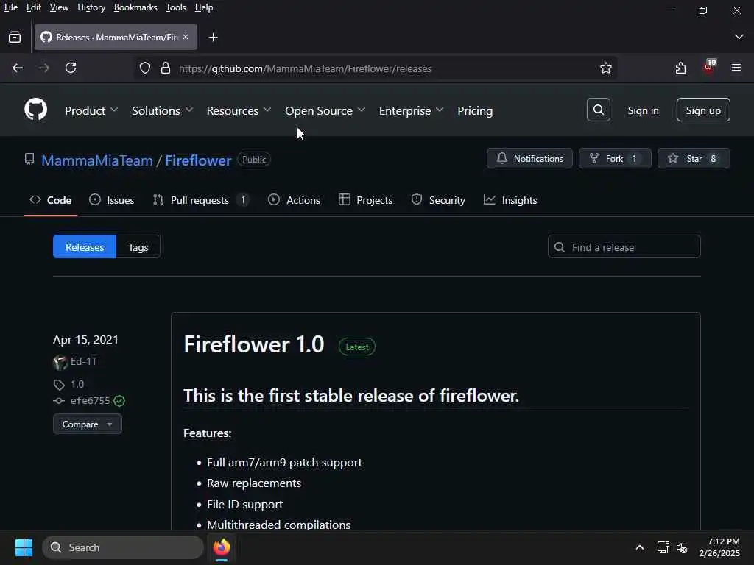Expand the Resources dropdown menu

[x=239, y=110]
